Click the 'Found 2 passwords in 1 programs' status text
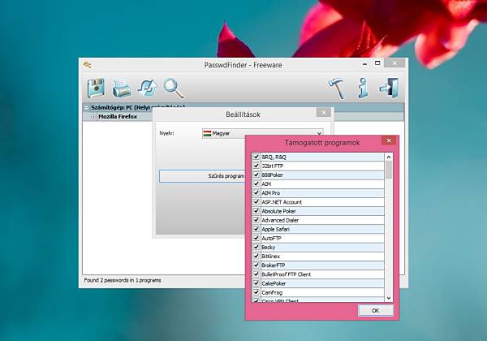This screenshot has height=341, width=487. pos(123,280)
